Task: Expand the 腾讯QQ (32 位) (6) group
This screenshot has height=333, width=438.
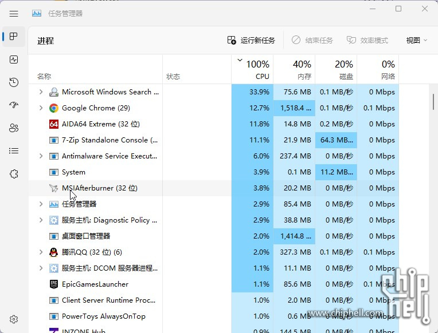Action: (41, 252)
